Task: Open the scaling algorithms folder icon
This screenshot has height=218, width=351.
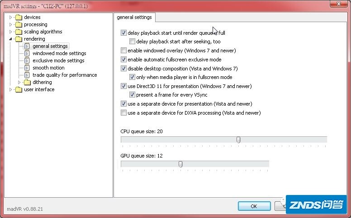Action: click(x=19, y=32)
